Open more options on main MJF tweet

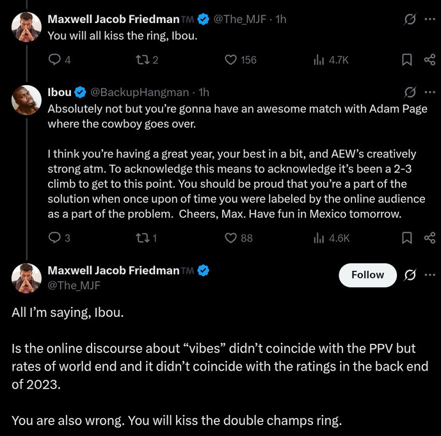point(430,275)
